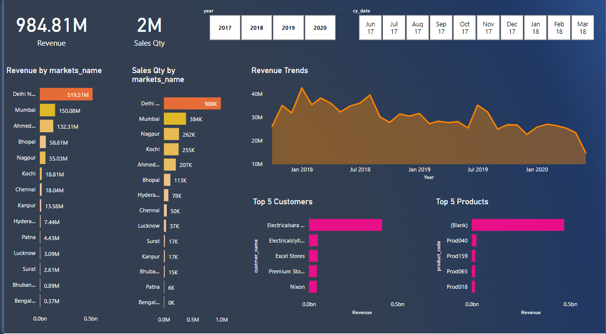Open the year slicer dropdown chevron

tap(339, 10)
